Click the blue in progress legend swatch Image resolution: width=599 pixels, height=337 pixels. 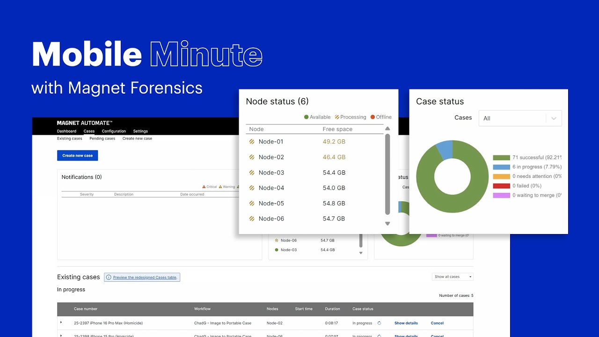point(501,167)
